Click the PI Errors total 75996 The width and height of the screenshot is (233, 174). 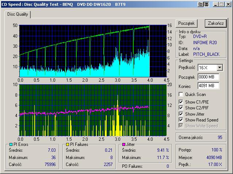pos(50,165)
